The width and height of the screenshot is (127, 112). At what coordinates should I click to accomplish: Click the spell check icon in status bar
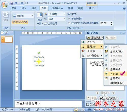click(37, 109)
